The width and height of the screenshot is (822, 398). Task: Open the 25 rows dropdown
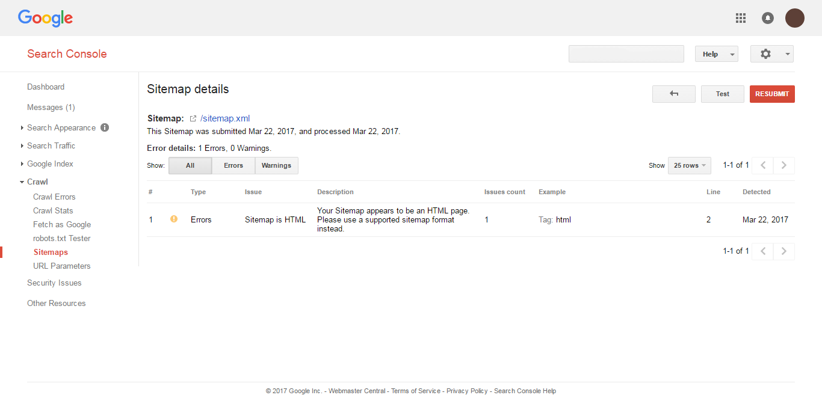pyautogui.click(x=690, y=165)
